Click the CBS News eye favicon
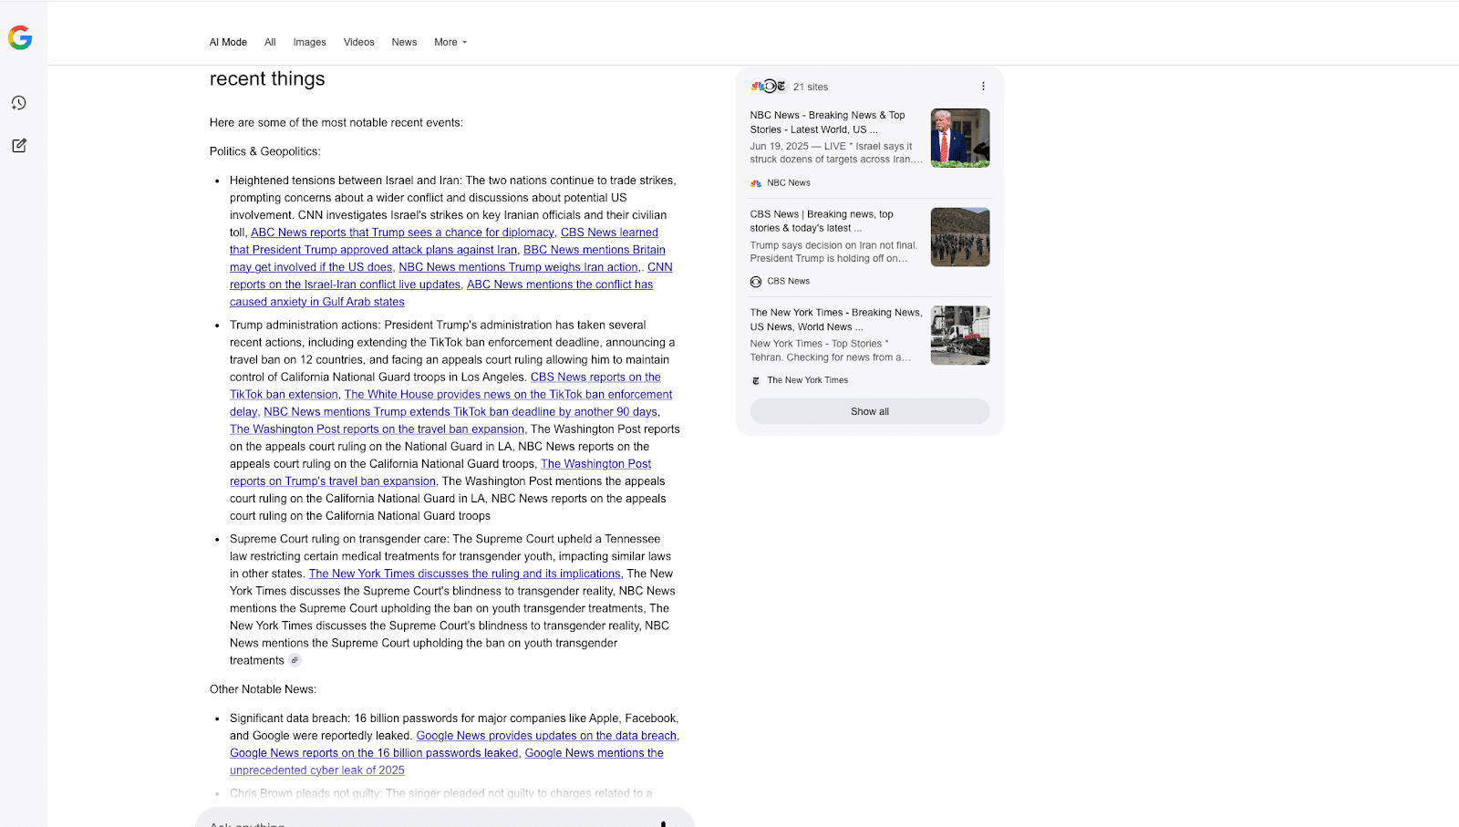Screen dimensions: 1459x827 [x=756, y=282]
